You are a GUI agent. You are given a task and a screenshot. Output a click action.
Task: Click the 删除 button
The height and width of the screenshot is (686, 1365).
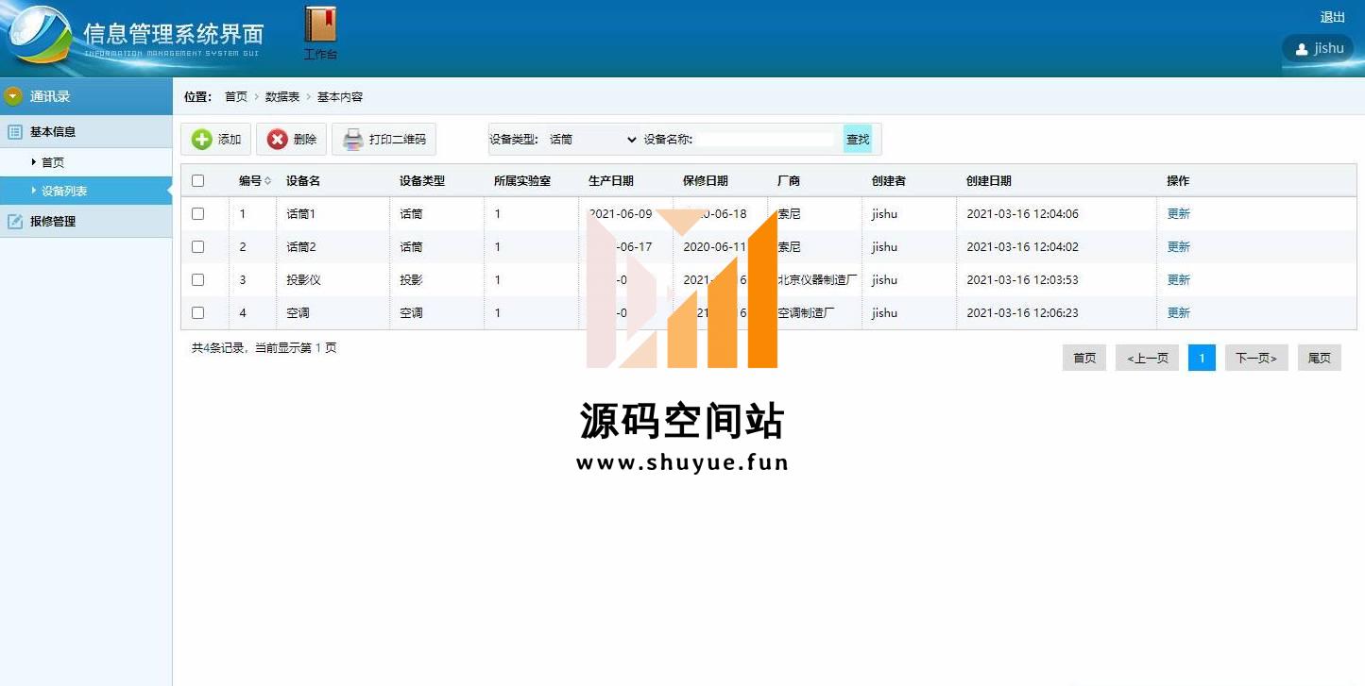pos(292,140)
